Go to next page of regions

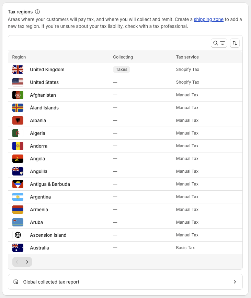(27, 262)
